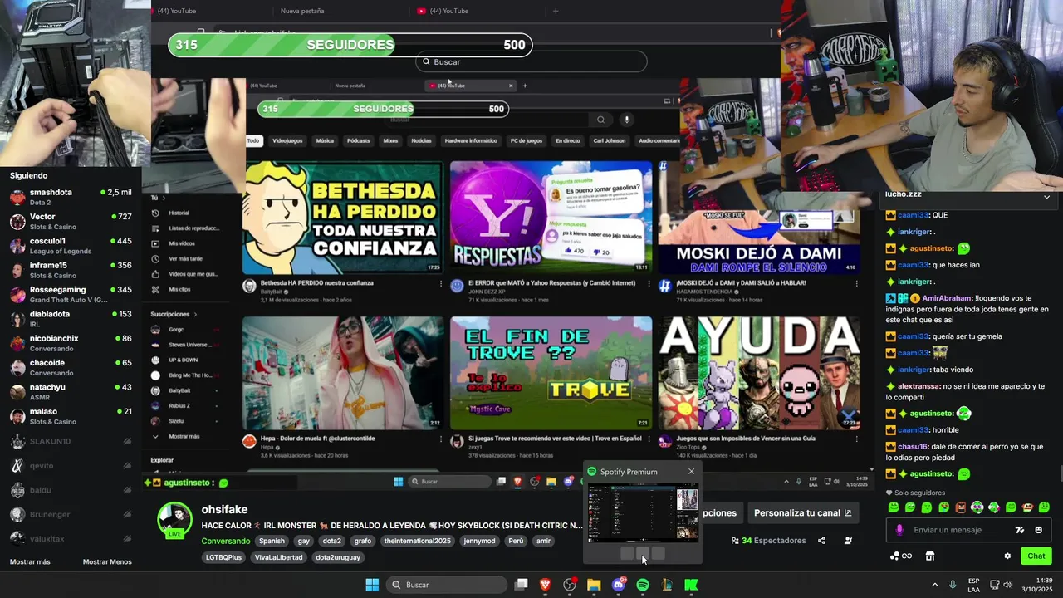Viewport: 1063px width, 598px height.
Task: Open Rosseegaming channel in Siguiendo
Action: coord(71,295)
